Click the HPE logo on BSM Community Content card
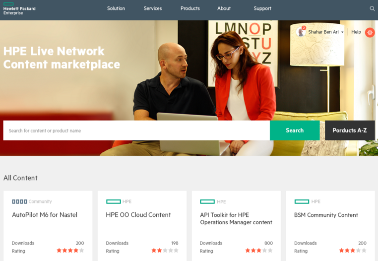Image resolution: width=378 pixels, height=261 pixels. 302,201
